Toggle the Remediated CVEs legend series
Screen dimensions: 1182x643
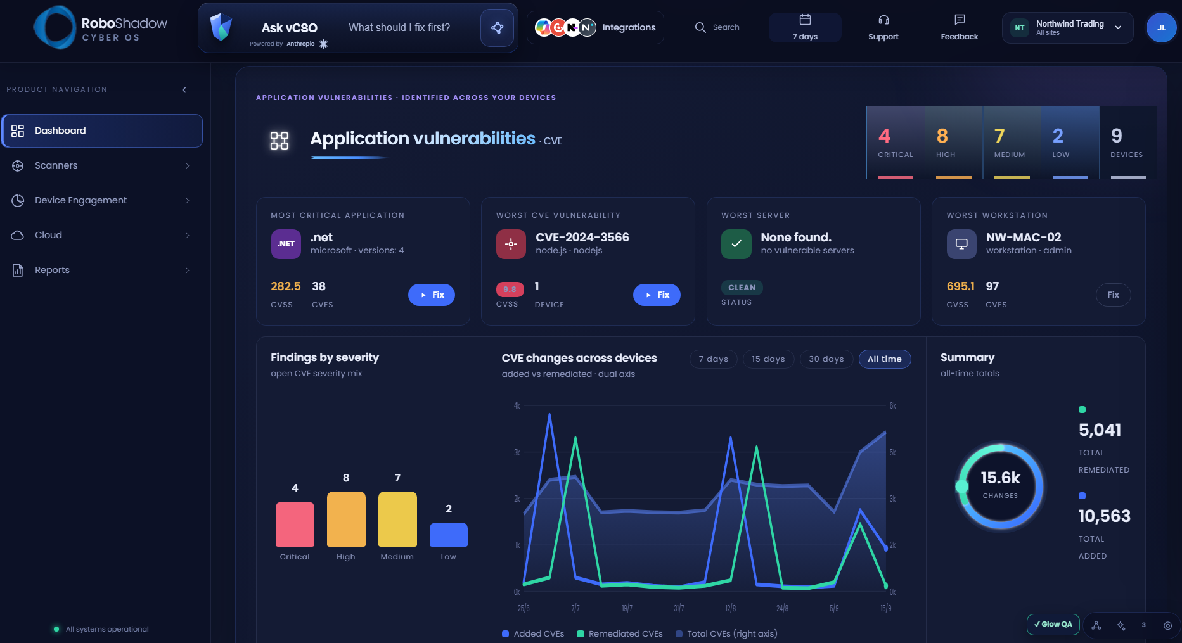pos(620,634)
